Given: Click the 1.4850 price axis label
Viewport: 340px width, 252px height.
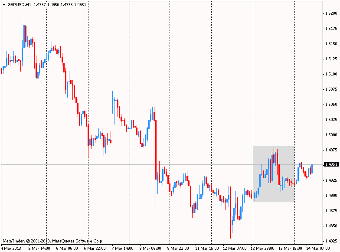Looking at the screenshot, I should pos(331,226).
